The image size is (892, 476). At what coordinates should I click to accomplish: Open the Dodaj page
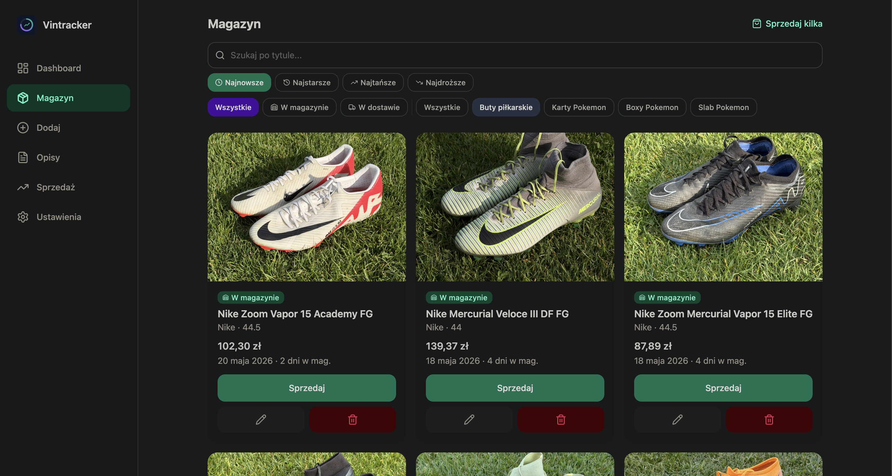point(68,128)
